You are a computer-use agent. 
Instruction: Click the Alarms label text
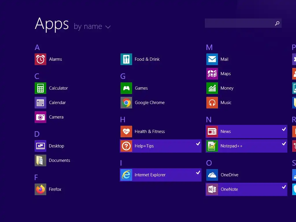tap(55, 59)
